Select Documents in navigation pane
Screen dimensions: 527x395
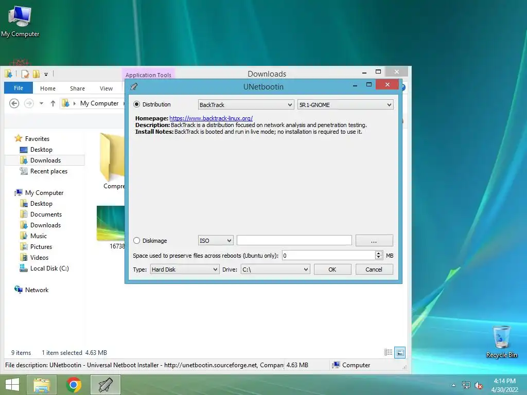pos(46,214)
